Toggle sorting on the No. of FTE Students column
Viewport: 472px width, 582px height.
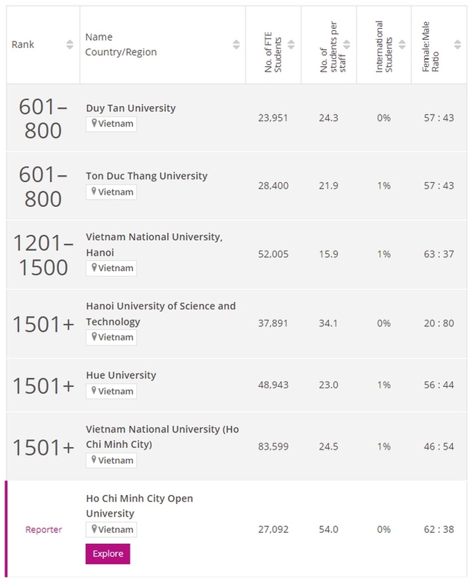(290, 46)
